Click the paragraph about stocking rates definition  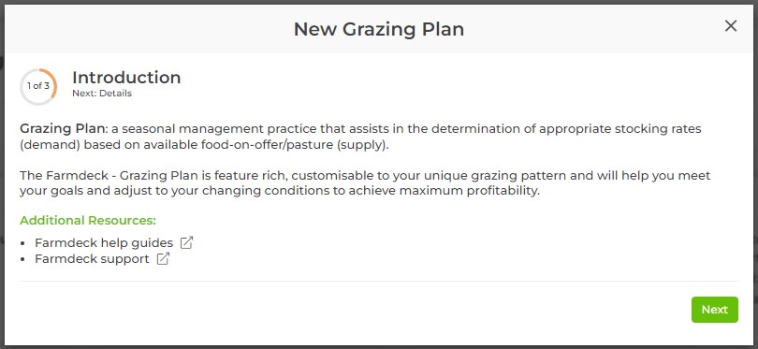[360, 138]
